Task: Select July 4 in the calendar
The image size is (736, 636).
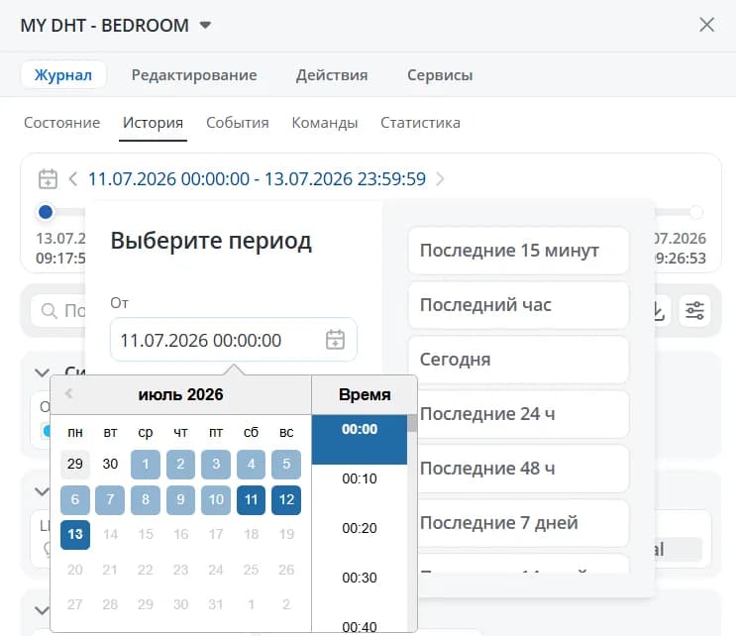Action: (x=252, y=464)
